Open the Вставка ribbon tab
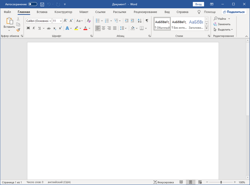The width and height of the screenshot is (250, 185). (x=42, y=12)
